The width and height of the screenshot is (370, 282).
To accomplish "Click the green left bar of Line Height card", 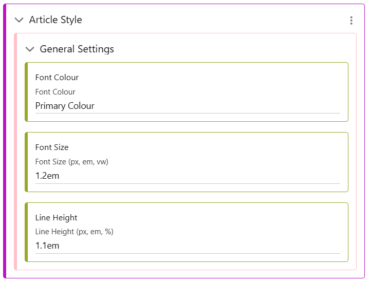I will tap(26, 232).
